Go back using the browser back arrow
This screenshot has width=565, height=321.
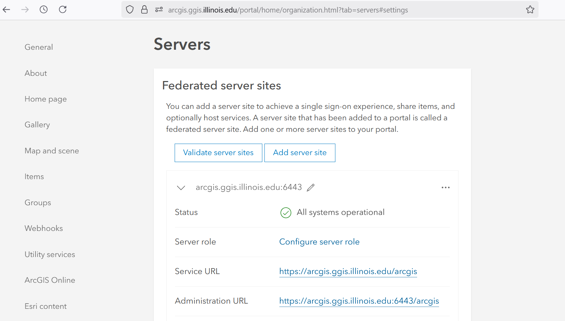pos(7,9)
